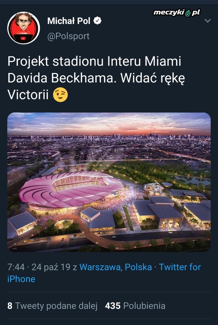This screenshot has height=325, width=218.
Task: Click the soccer ball in the meczyki logo
Action: pyautogui.click(x=188, y=13)
